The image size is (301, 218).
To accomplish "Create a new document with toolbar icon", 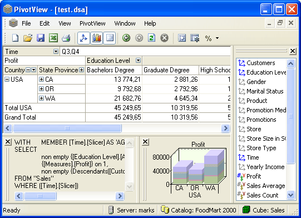I will 16,38.
